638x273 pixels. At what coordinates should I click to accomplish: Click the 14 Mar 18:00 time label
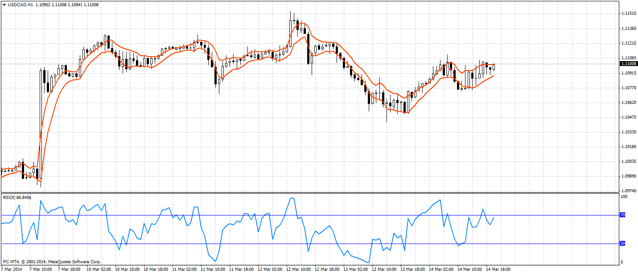click(x=498, y=269)
